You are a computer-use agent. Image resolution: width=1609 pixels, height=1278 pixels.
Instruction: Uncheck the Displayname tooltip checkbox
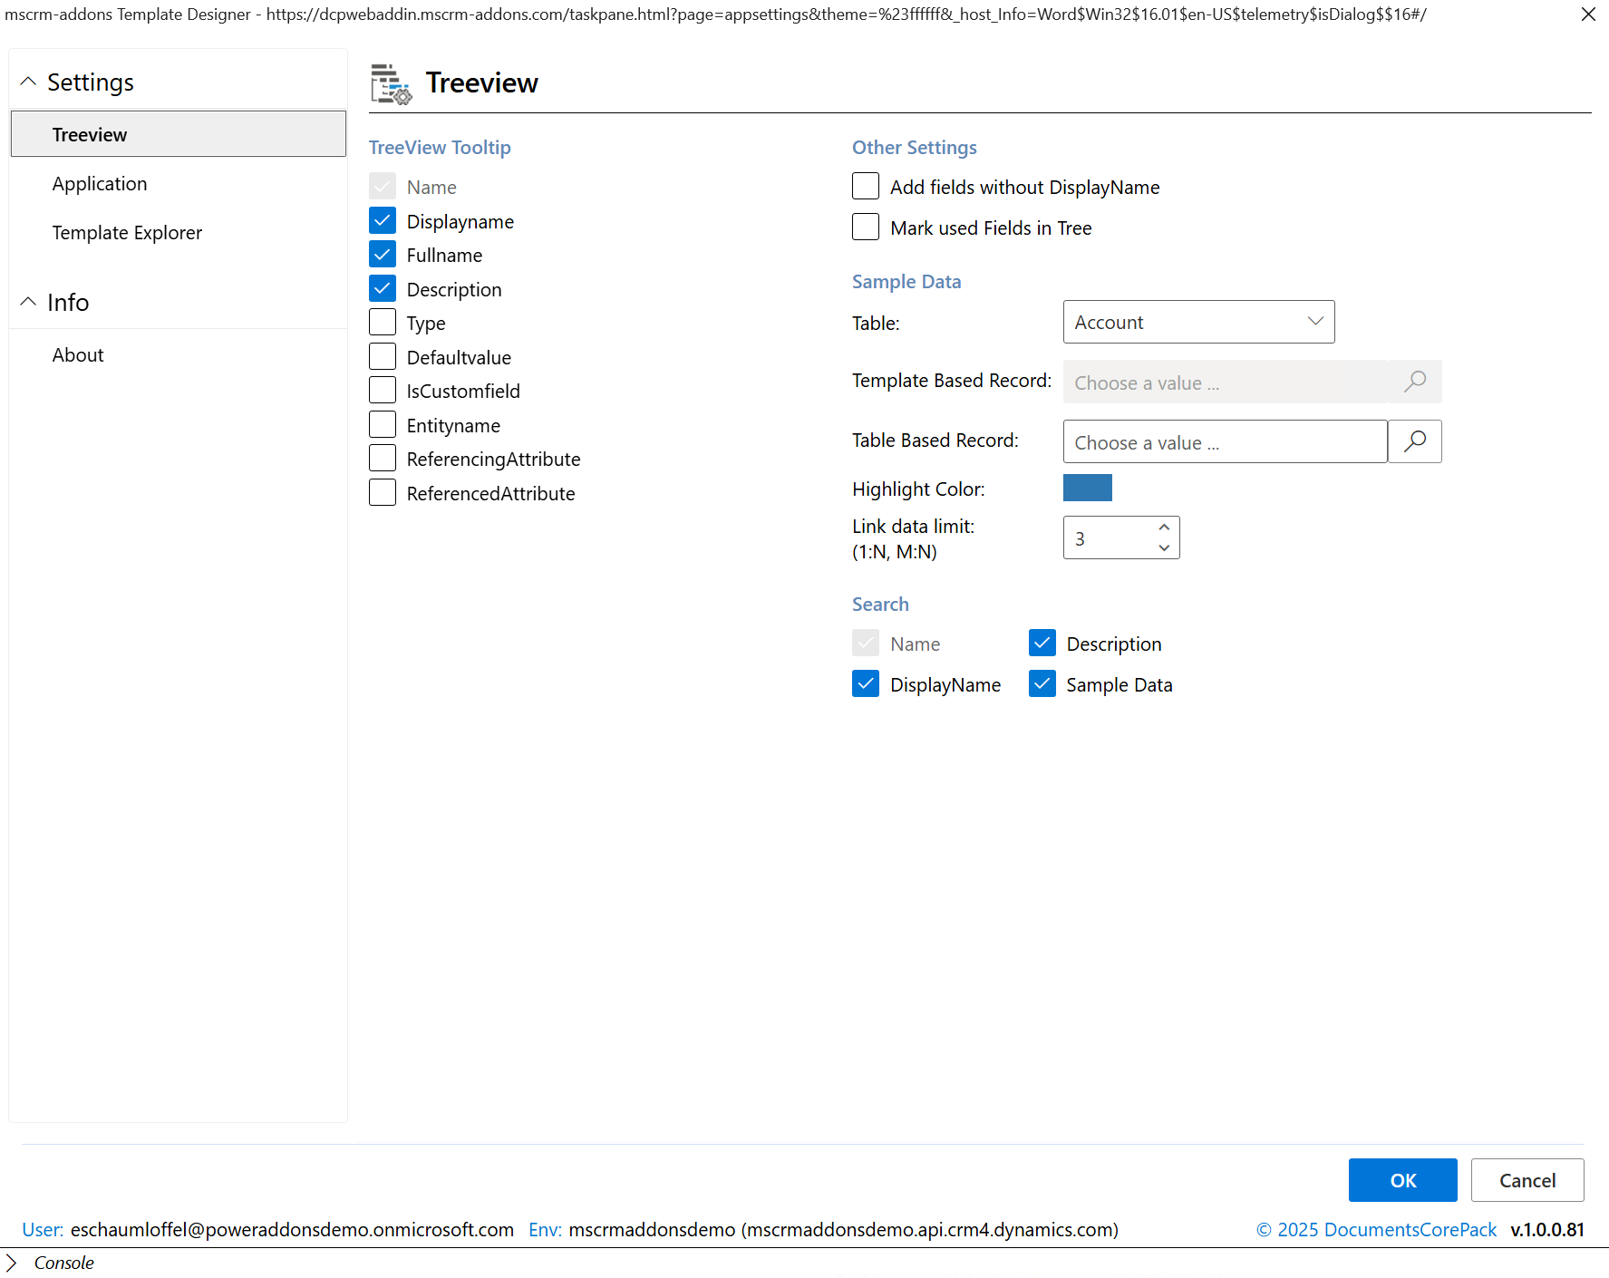[x=383, y=221]
